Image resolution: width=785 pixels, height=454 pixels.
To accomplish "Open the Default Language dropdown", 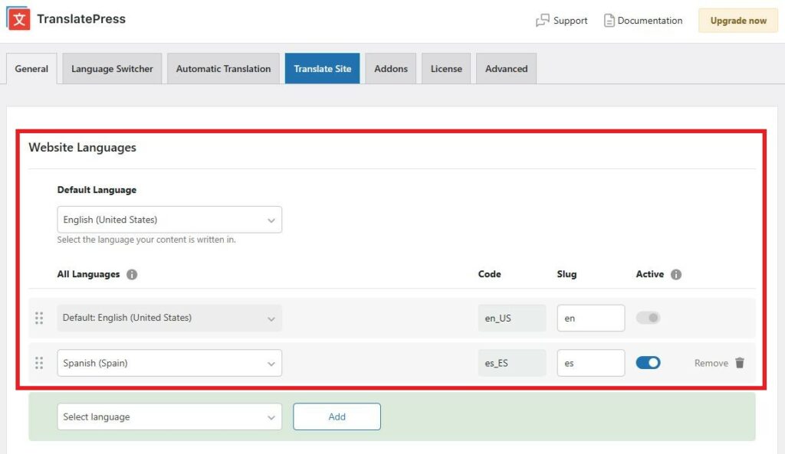I will pos(169,219).
